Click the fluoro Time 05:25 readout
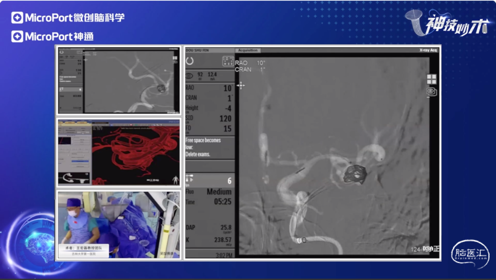This screenshot has width=496, height=280. [x=209, y=202]
